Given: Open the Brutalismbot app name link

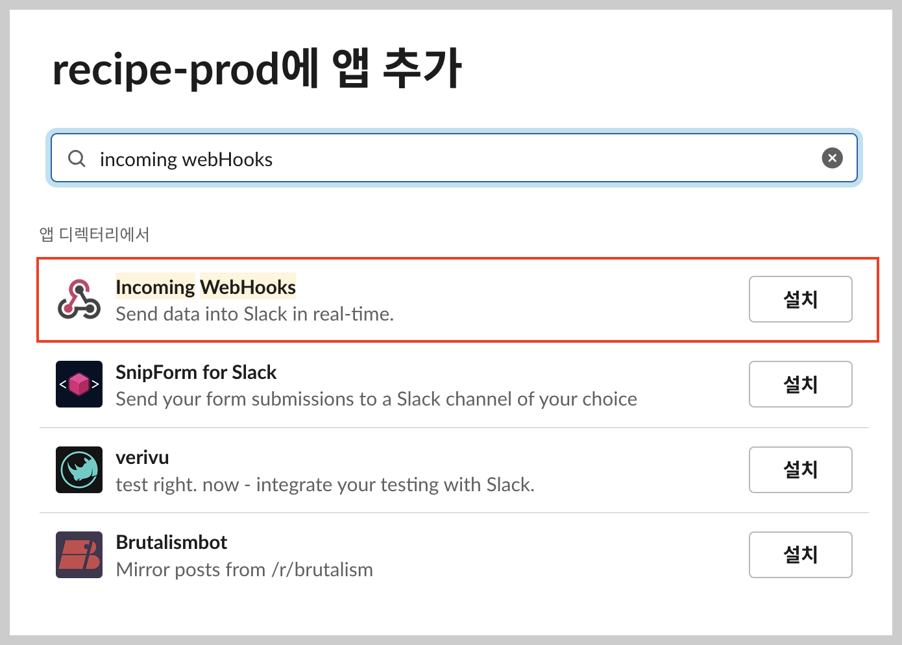Looking at the screenshot, I should tap(171, 542).
